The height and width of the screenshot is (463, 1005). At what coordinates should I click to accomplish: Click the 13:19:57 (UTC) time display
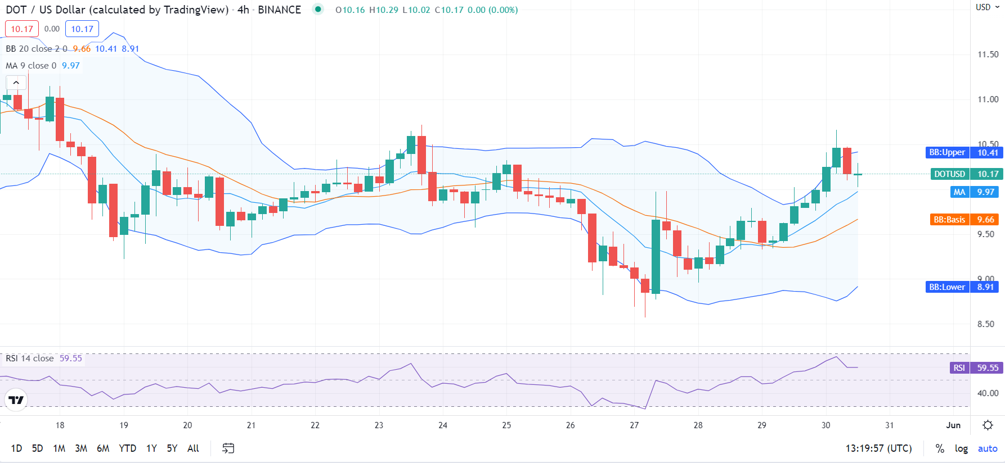coord(880,448)
